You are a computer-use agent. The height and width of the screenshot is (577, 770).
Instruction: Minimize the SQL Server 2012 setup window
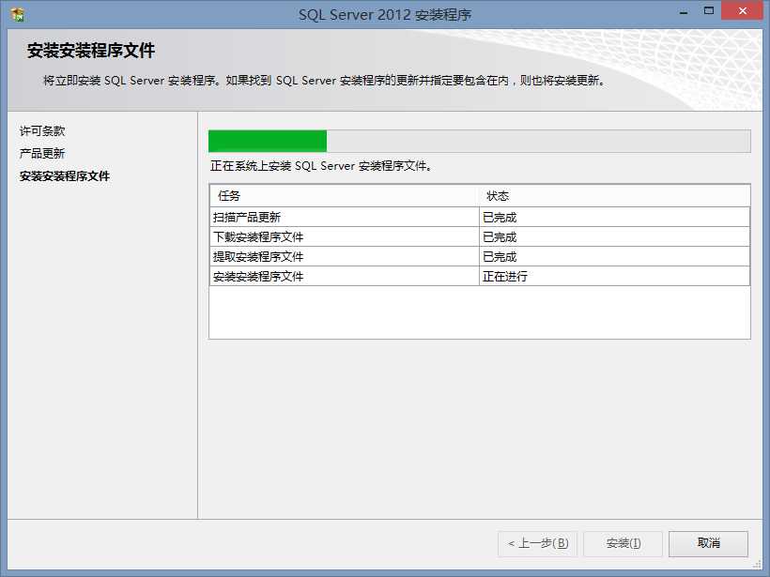[x=684, y=12]
